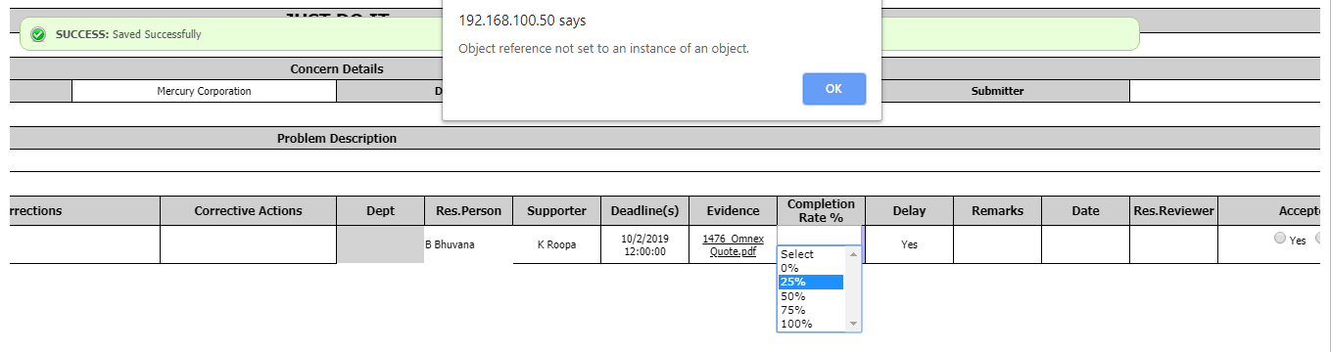Click the Mercury Corporation field
The width and height of the screenshot is (1331, 352).
tap(204, 91)
